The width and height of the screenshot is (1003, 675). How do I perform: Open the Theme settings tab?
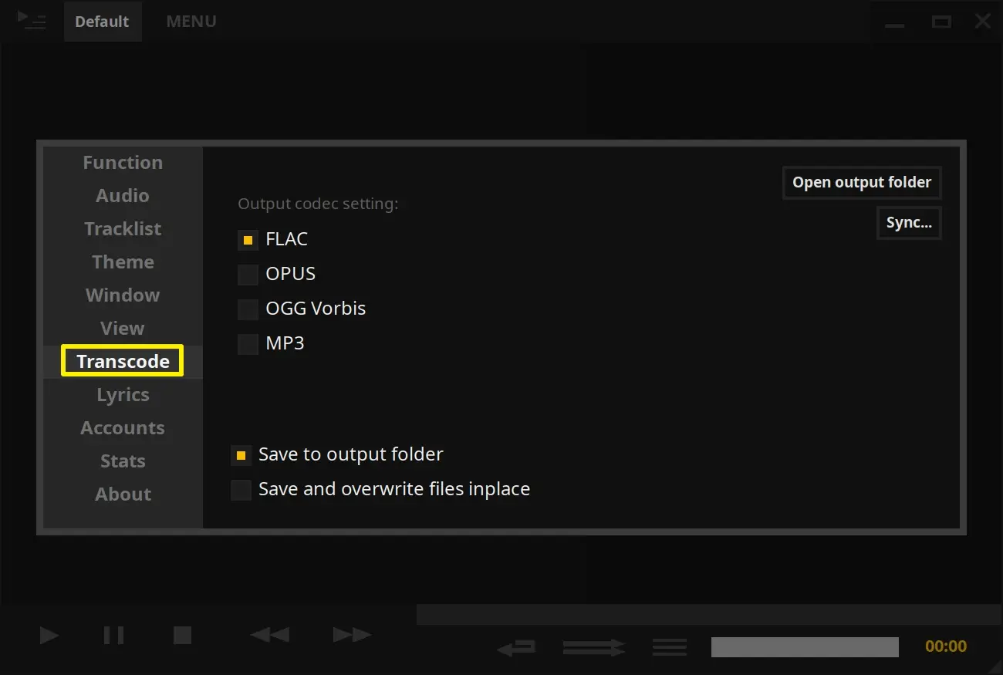(x=123, y=262)
